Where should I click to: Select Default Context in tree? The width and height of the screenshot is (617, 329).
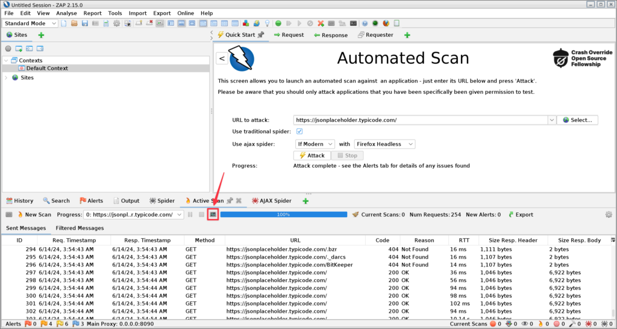(x=47, y=69)
